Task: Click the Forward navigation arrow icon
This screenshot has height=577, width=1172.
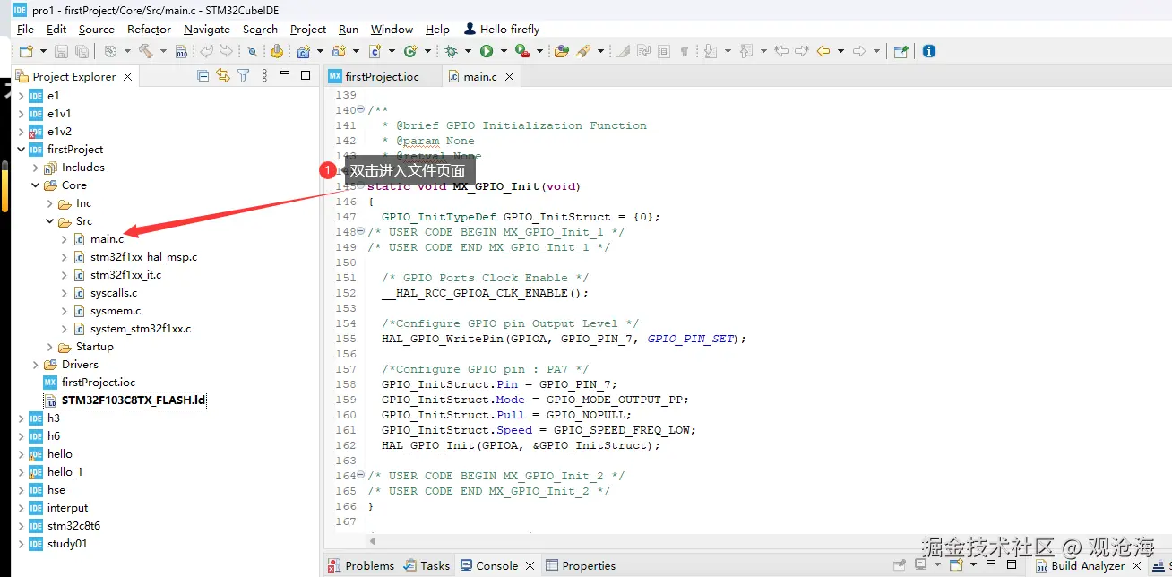Action: pos(859,52)
